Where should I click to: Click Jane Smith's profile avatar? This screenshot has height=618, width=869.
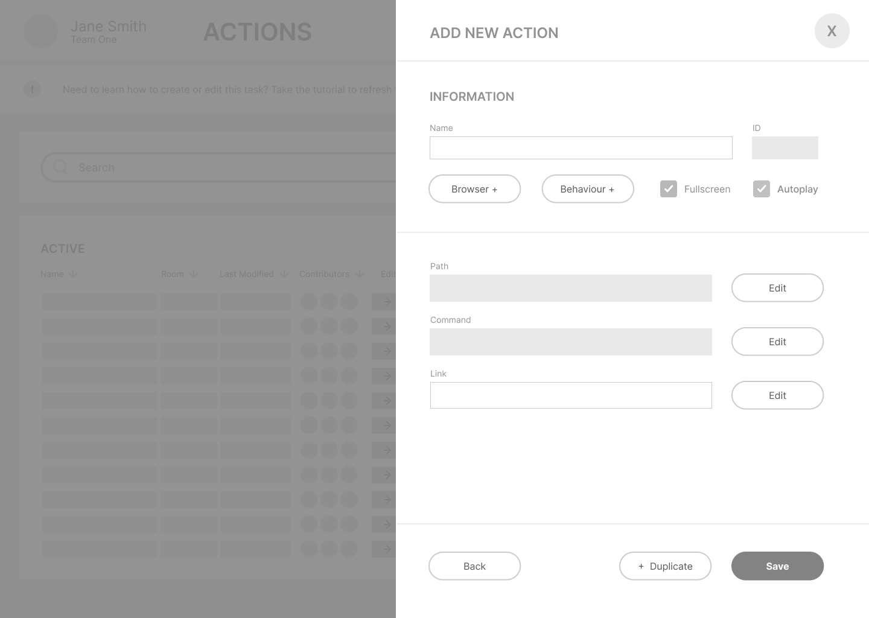40,31
